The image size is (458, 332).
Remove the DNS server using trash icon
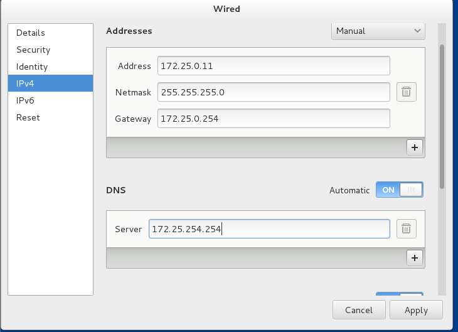click(407, 229)
